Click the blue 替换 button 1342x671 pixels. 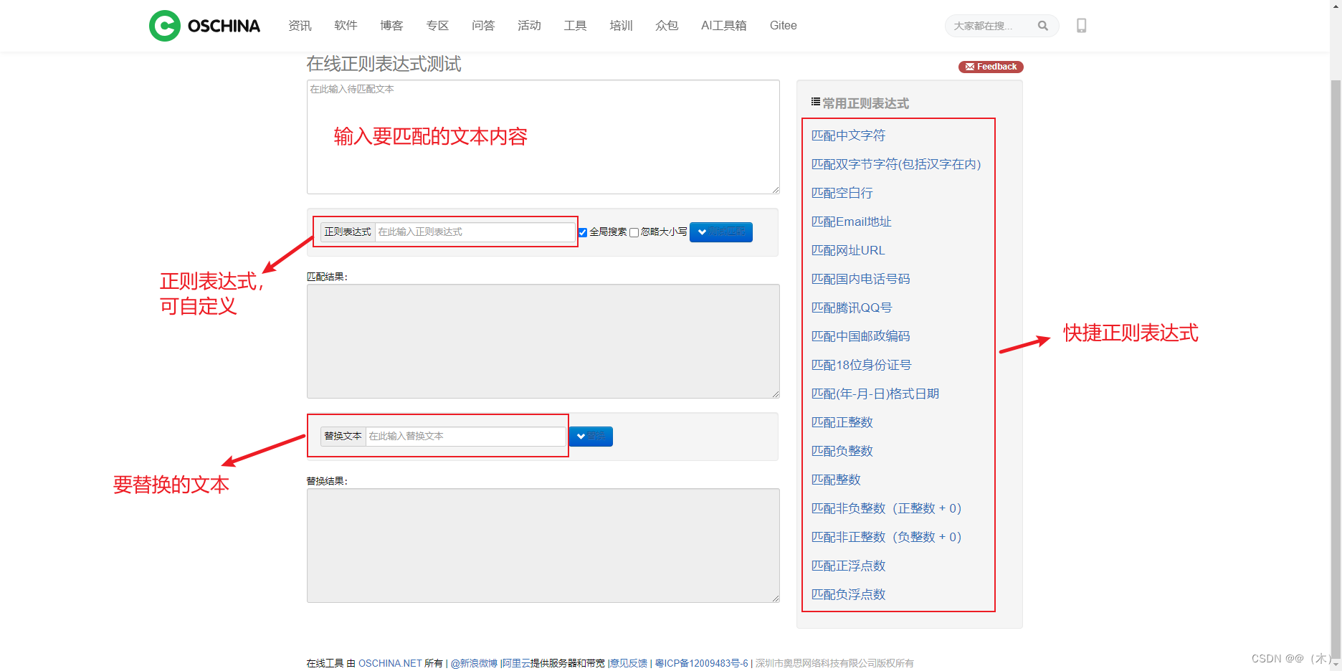[x=591, y=437]
